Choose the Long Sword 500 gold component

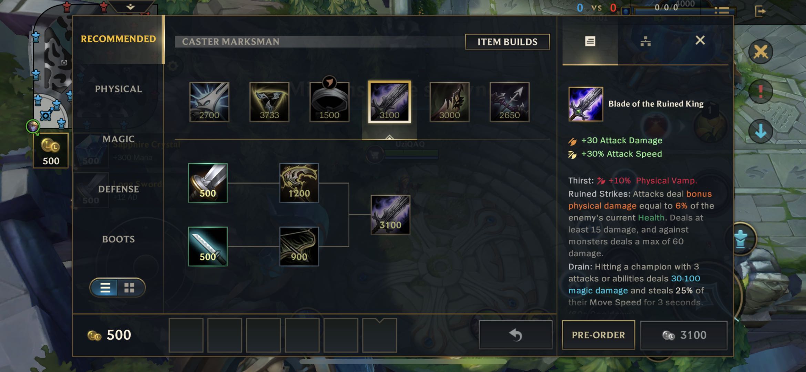coord(208,183)
